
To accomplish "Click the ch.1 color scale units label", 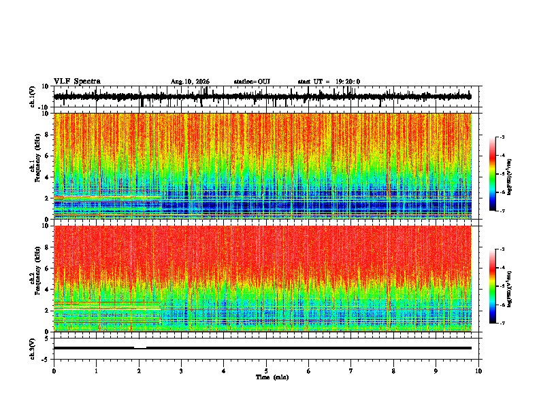I will point(510,177).
